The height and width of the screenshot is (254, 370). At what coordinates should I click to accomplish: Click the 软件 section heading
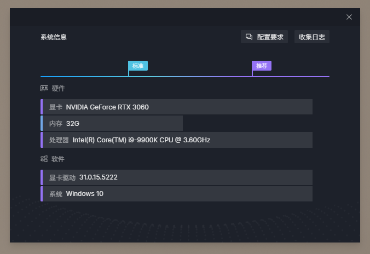coord(58,159)
